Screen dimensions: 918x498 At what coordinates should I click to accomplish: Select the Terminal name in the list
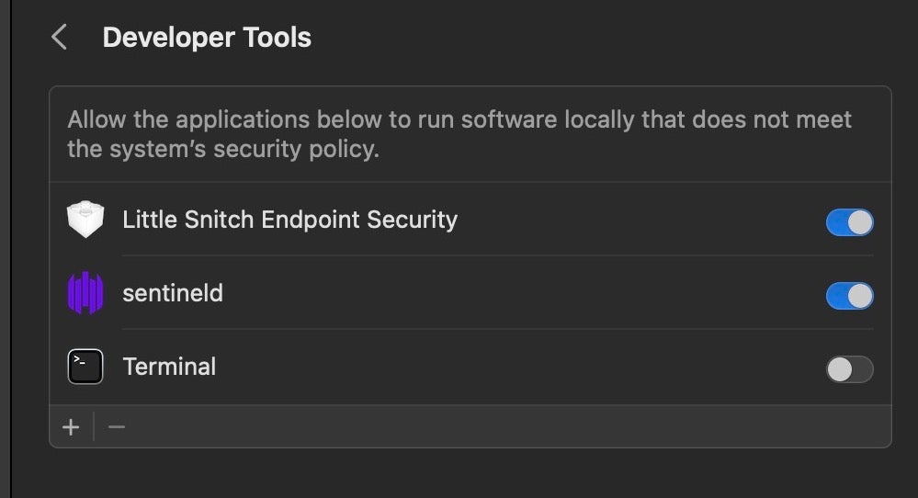coord(169,367)
